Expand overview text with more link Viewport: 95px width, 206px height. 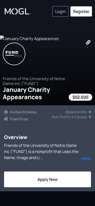coord(86,159)
